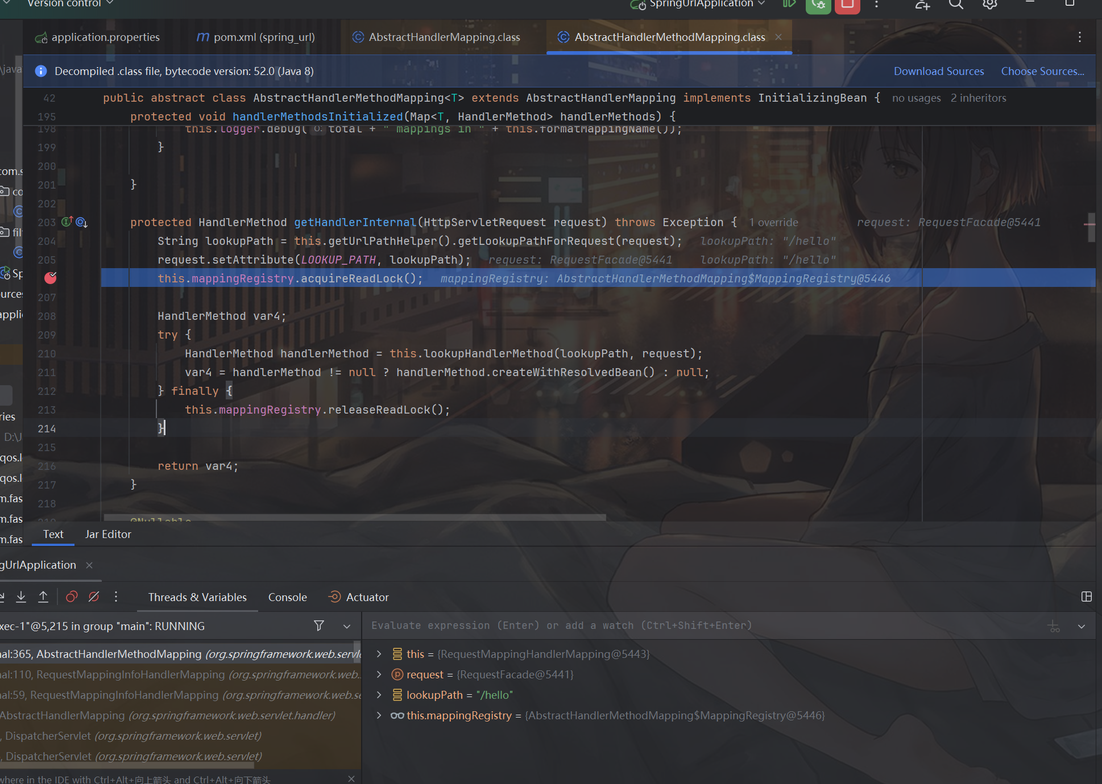Click the Step Out arrow icon
The height and width of the screenshot is (784, 1102).
(x=43, y=597)
